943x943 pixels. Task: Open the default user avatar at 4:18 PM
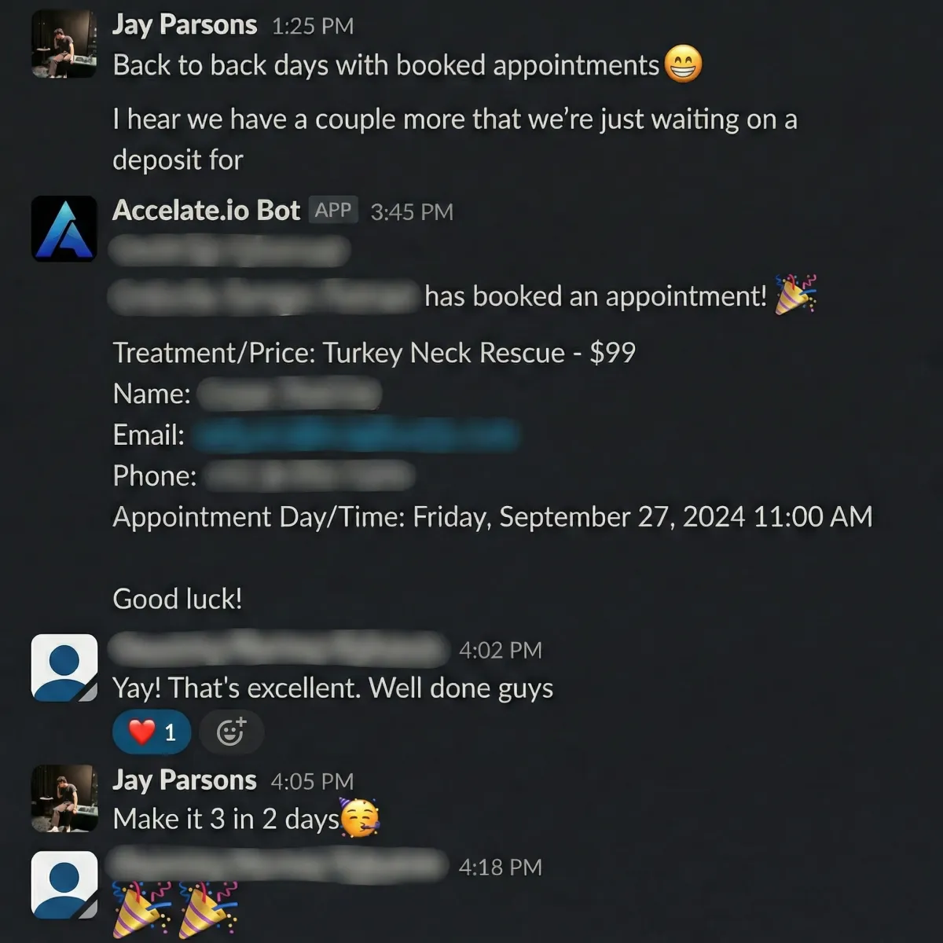pyautogui.click(x=64, y=885)
